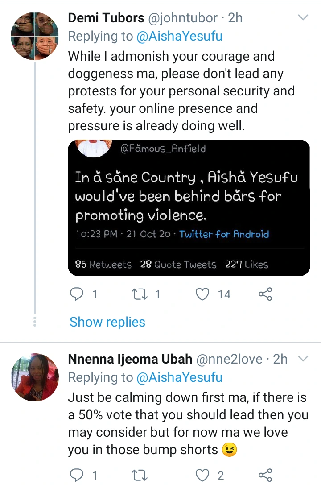Like Nnenna Ijeoma Ubah's tweet

pyautogui.click(x=203, y=475)
